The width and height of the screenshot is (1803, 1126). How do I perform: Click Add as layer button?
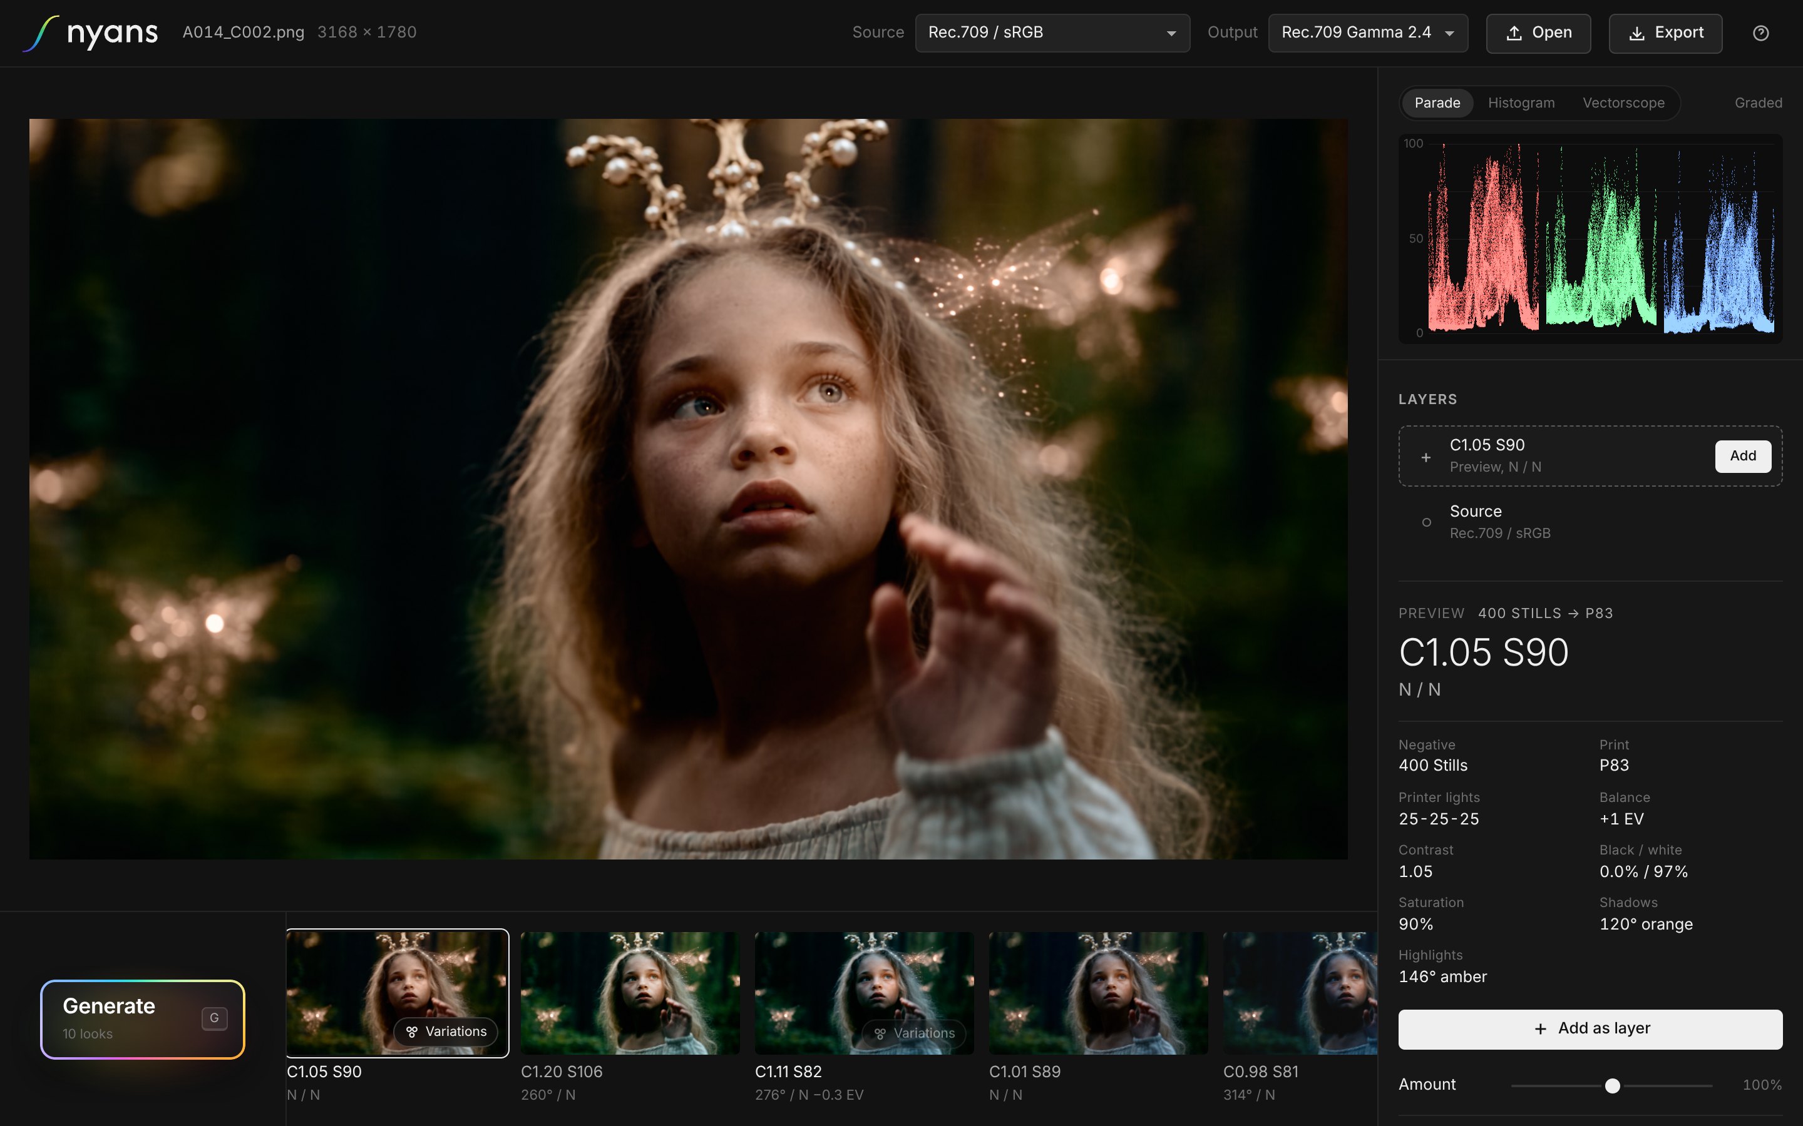tap(1590, 1028)
